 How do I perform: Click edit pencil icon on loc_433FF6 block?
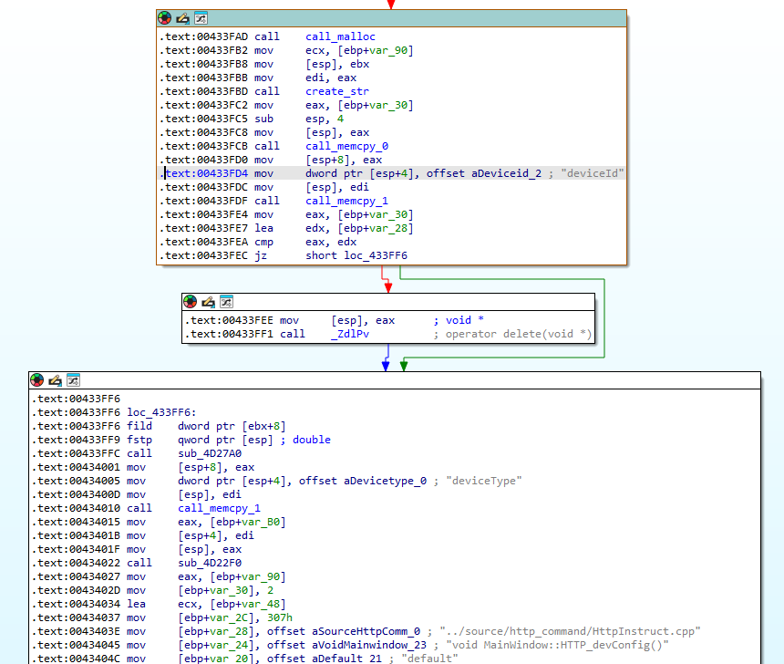[x=55, y=380]
